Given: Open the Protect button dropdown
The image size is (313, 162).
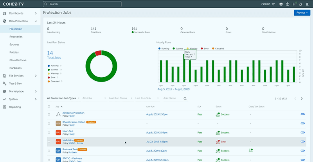Looking at the screenshot, I should [302, 12].
